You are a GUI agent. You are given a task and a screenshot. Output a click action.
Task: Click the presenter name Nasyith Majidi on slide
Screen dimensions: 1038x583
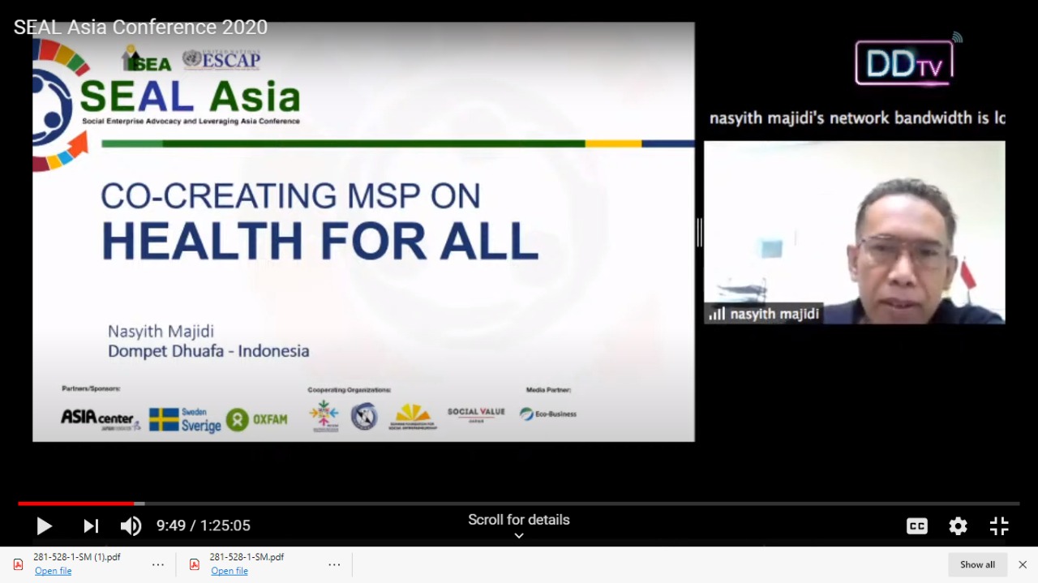161,332
